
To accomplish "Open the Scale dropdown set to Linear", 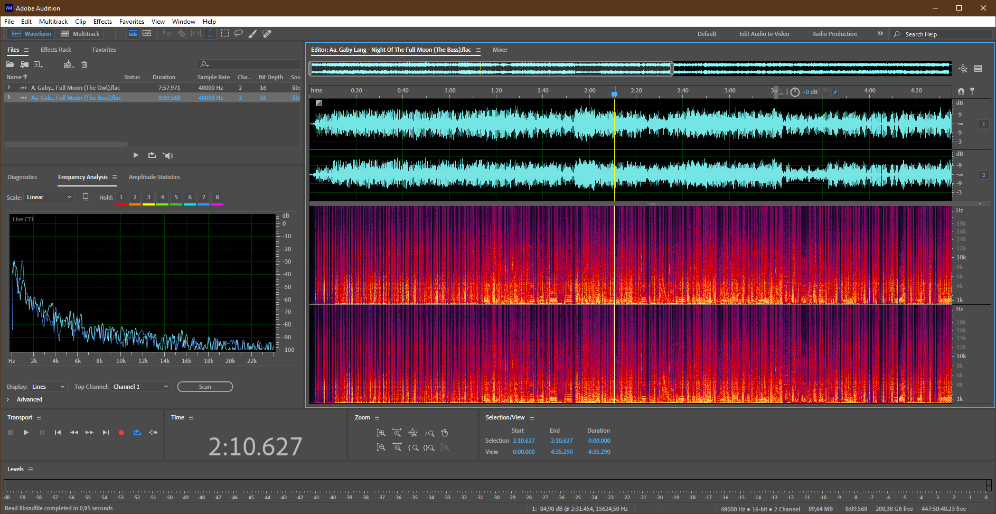I will [48, 197].
